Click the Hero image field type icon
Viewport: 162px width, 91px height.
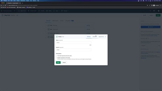point(49,33)
